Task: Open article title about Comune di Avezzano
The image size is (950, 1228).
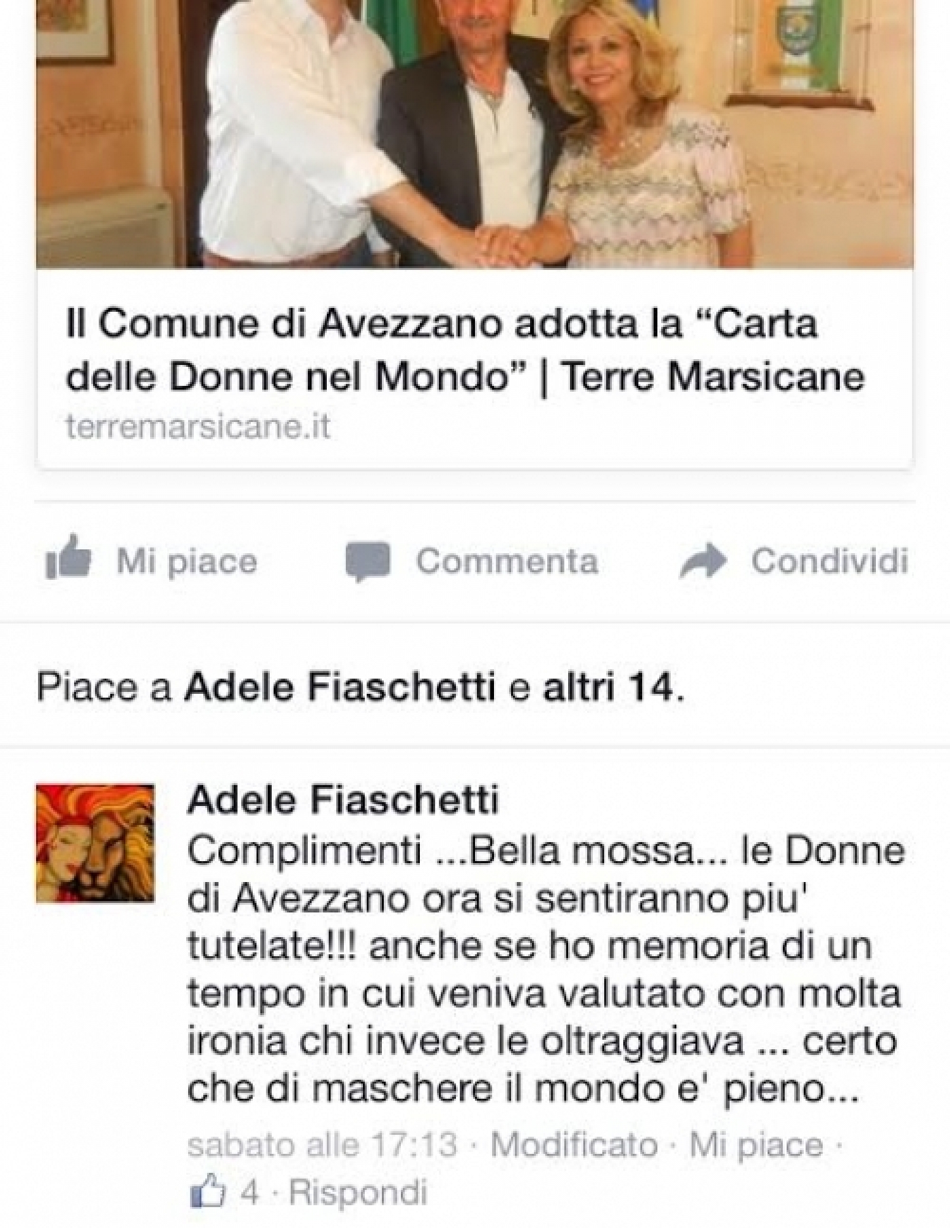Action: pyautogui.click(x=465, y=350)
